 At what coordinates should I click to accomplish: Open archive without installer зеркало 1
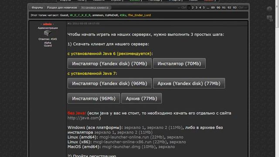104,133
